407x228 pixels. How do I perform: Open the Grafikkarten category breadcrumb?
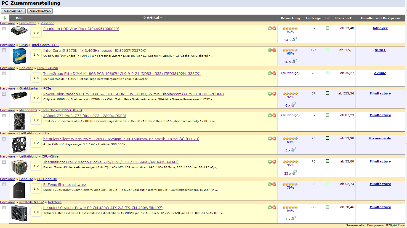tap(29, 88)
